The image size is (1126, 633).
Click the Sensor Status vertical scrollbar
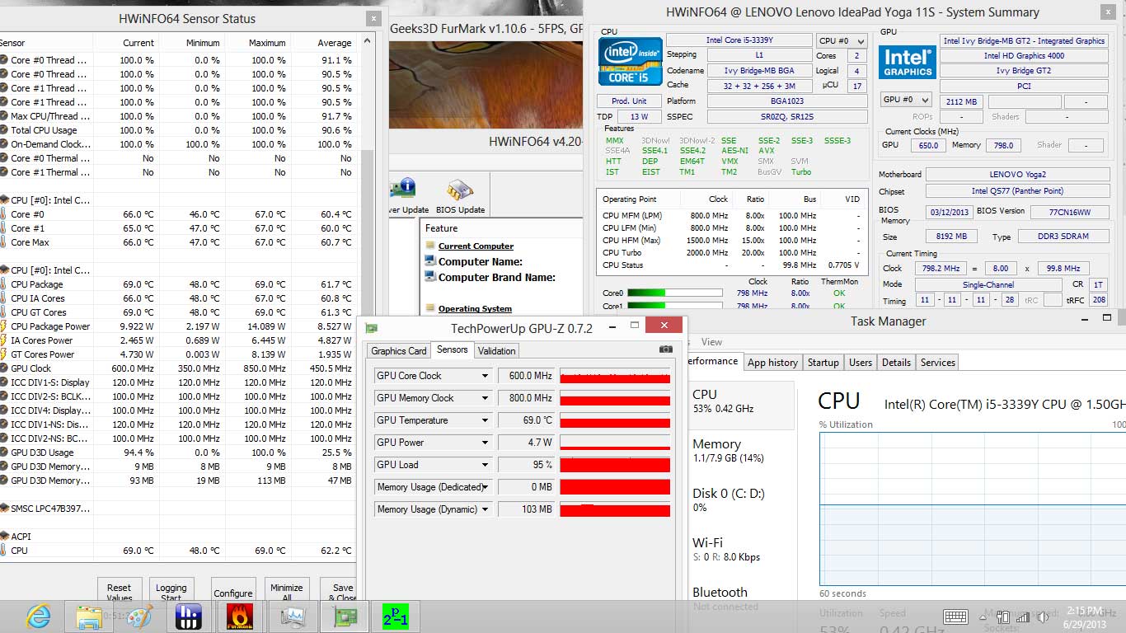[x=368, y=297]
